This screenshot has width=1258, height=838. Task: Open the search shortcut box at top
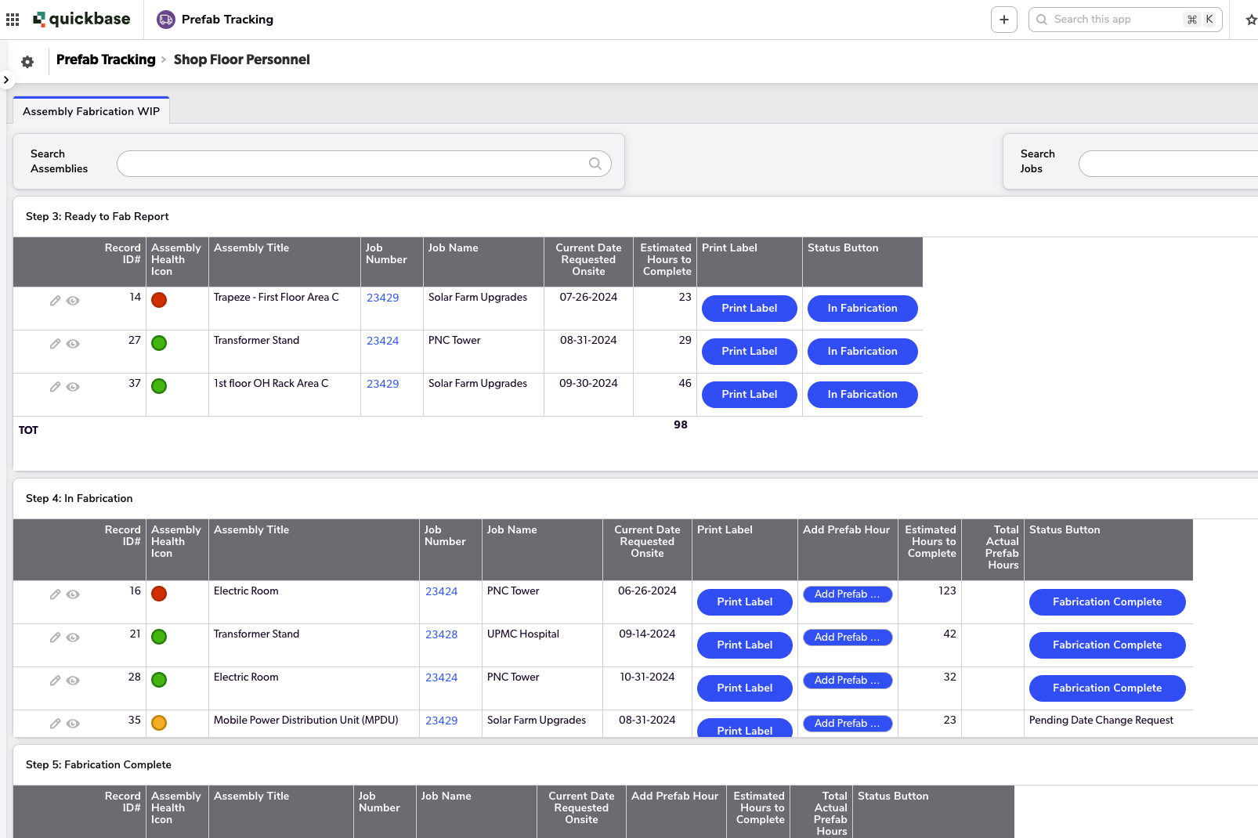(1126, 19)
